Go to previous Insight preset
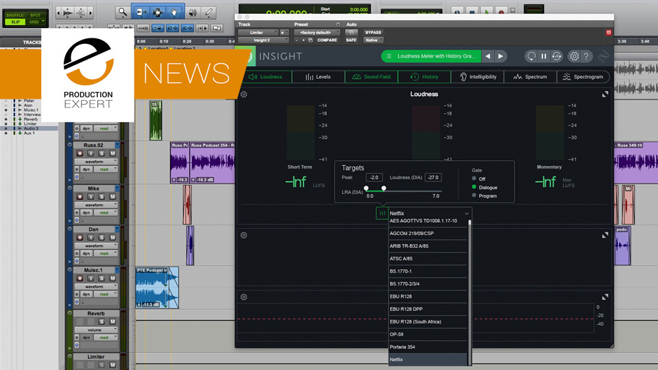658x370 pixels. 487,56
